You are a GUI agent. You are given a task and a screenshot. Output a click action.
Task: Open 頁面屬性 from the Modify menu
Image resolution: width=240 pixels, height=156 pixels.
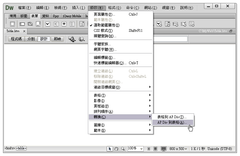pos(104,14)
